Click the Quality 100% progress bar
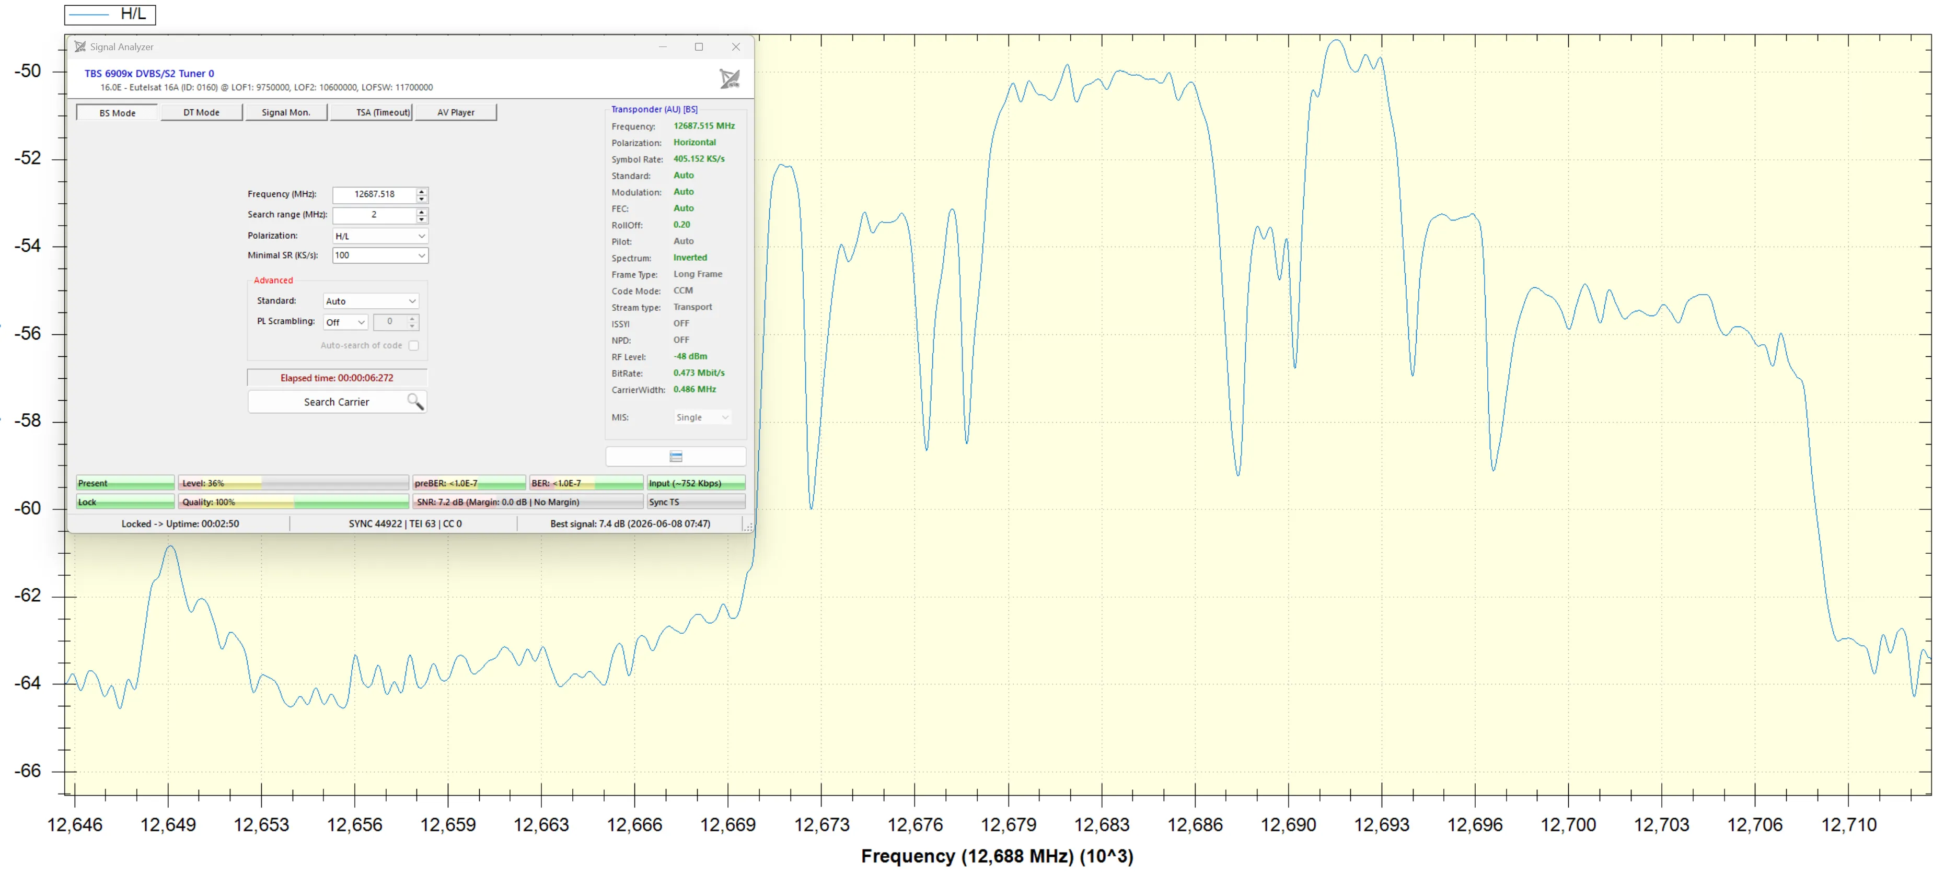The image size is (1933, 874). click(293, 502)
